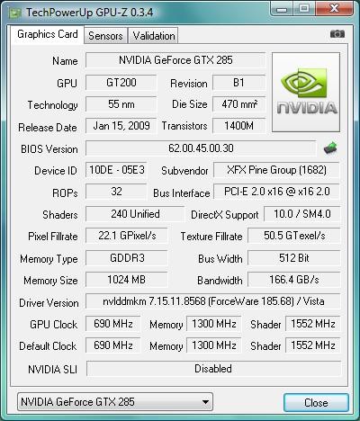Screen dimensions: 360x421
Task: Click the Bandwidth field 166.4 GB/s
Action: tap(294, 280)
